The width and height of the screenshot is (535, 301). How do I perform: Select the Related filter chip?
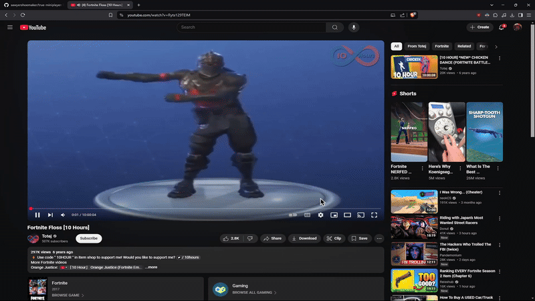[x=464, y=46]
